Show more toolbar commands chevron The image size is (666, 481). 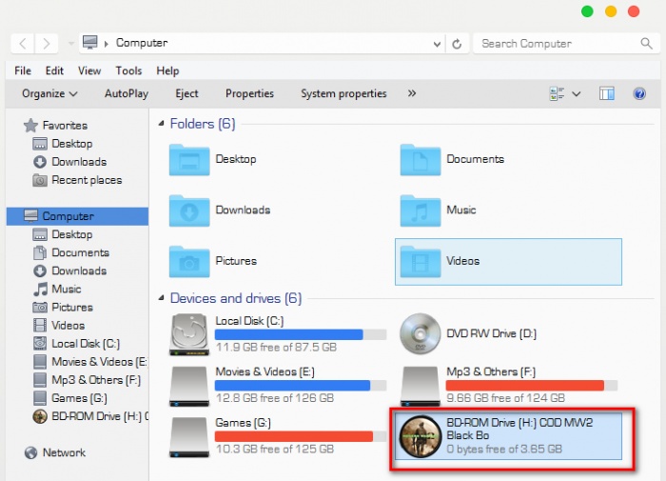412,93
